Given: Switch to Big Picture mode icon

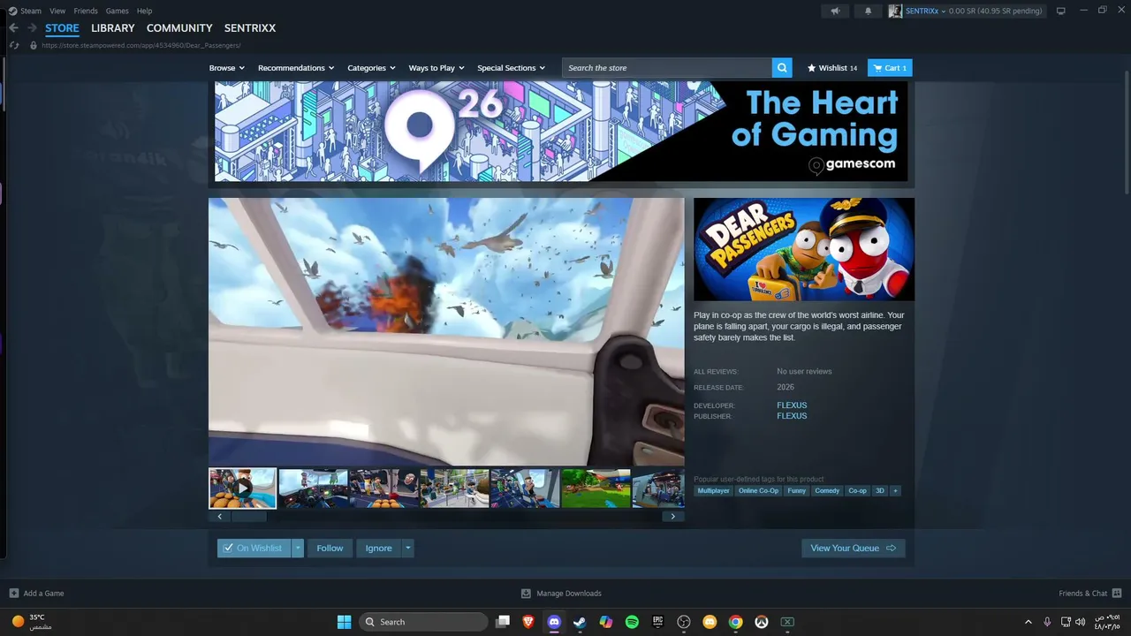Looking at the screenshot, I should 1061,11.
